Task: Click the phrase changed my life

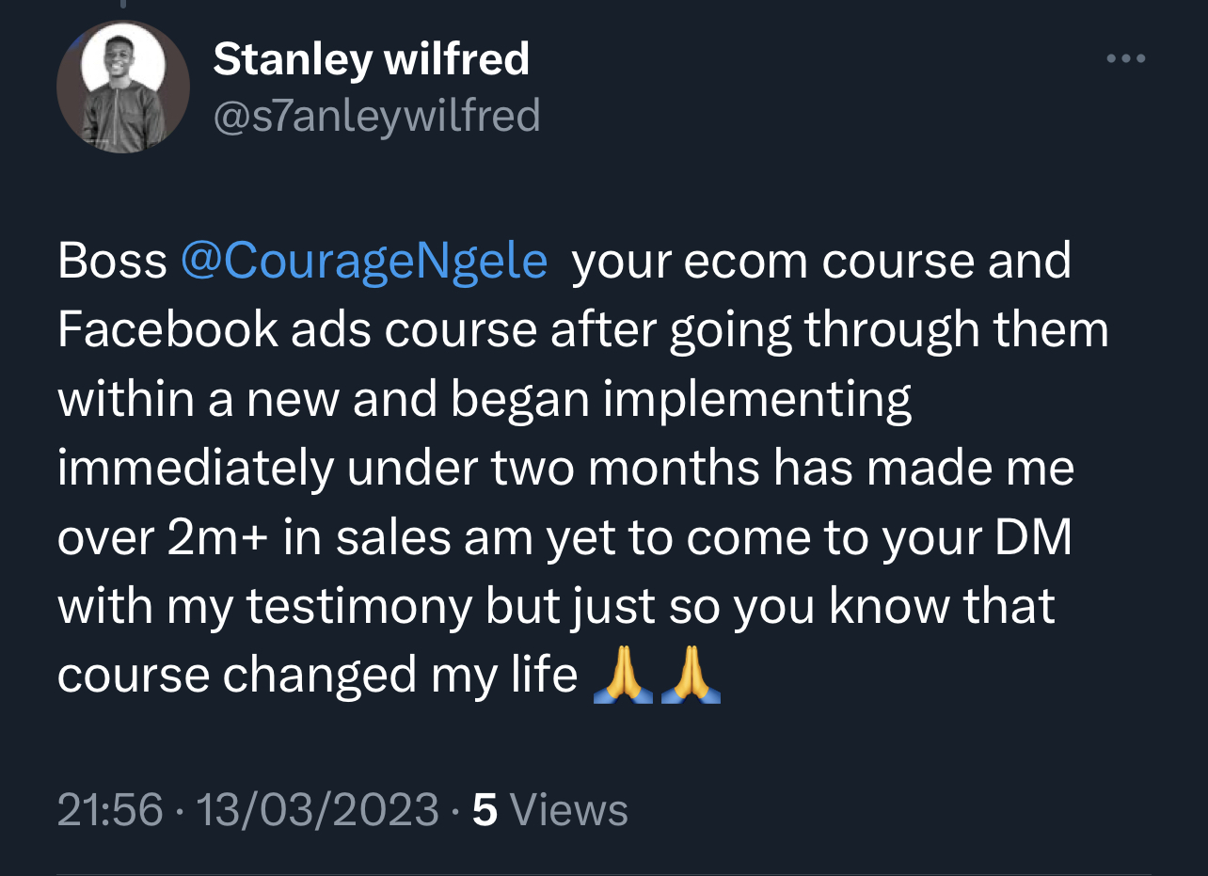Action: [x=399, y=676]
